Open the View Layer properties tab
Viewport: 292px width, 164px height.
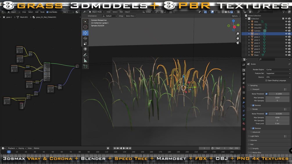point(244,79)
